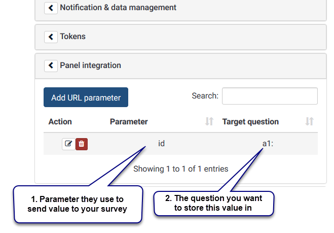The width and height of the screenshot is (334, 233).
Task: Click the Parameter column header
Action: [129, 122]
